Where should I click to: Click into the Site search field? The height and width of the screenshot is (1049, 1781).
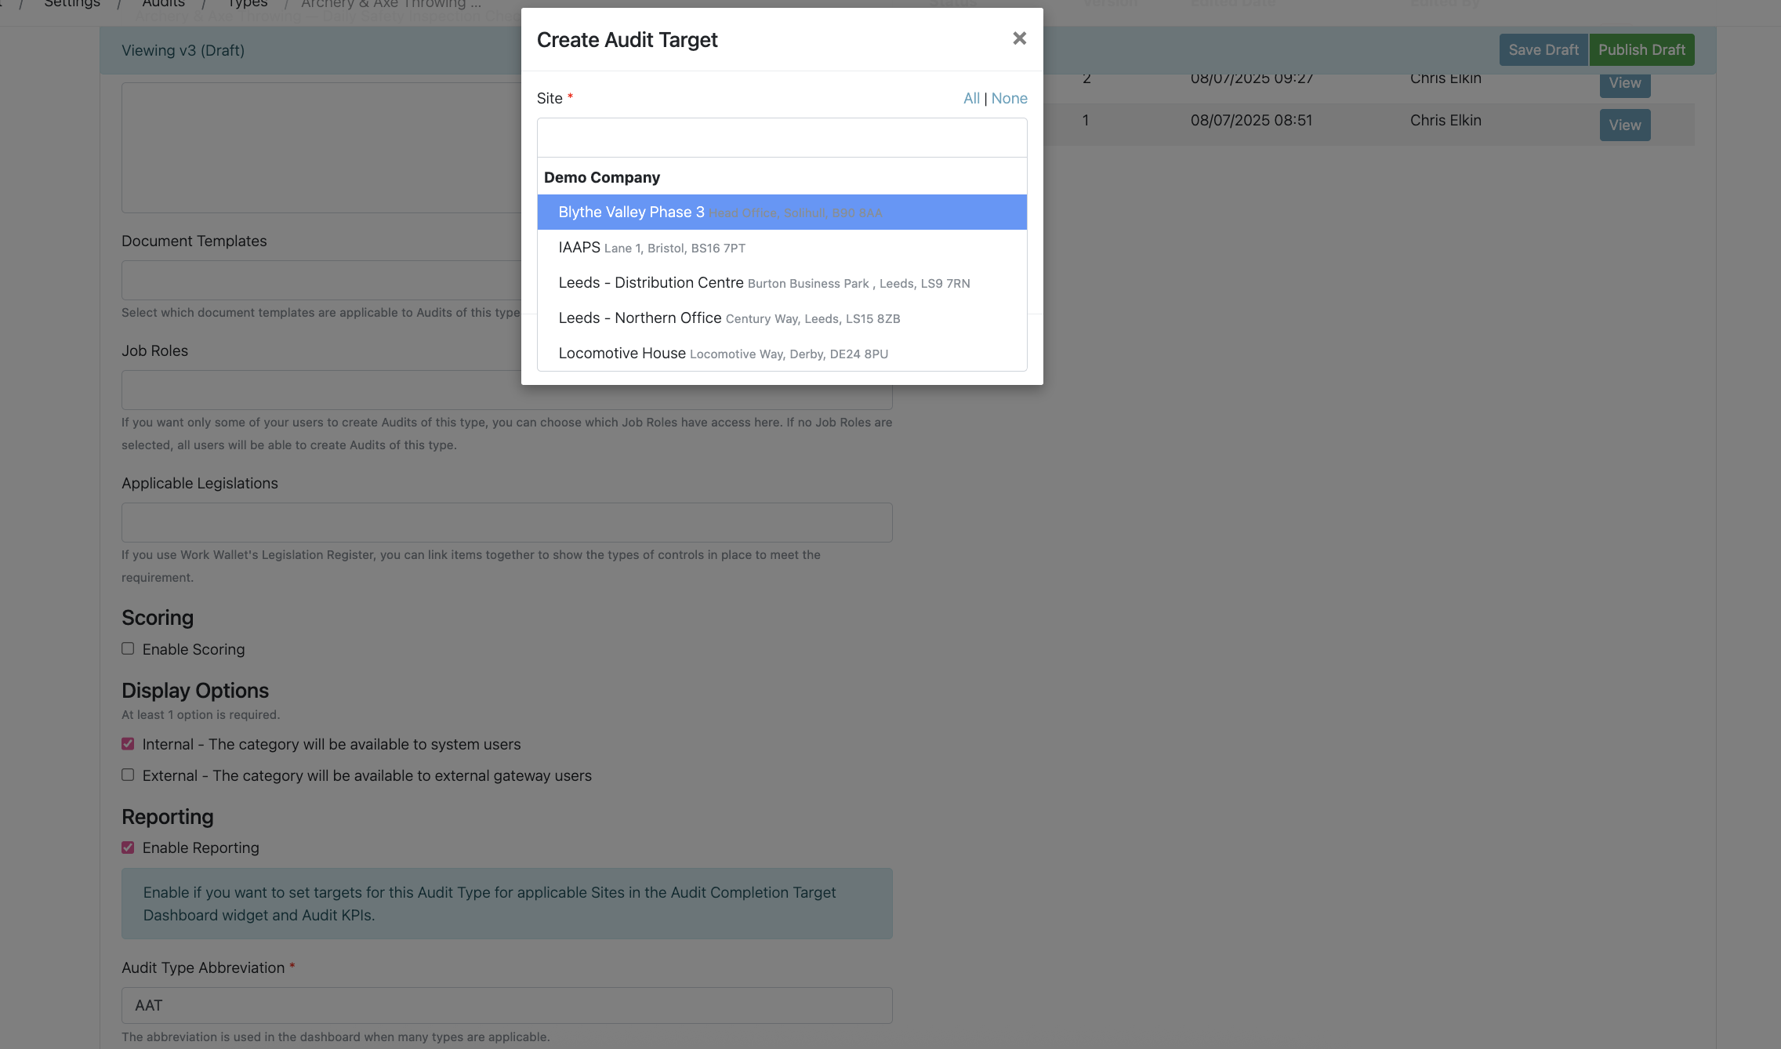[782, 138]
